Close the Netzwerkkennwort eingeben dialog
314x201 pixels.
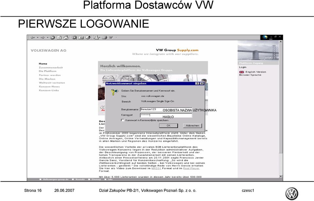click(202, 83)
